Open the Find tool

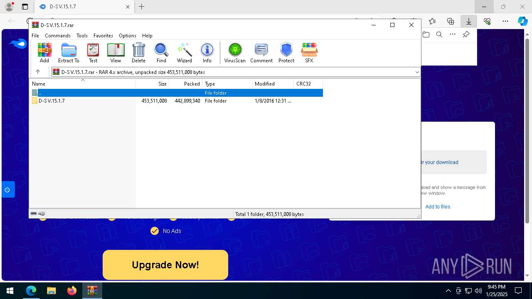[161, 53]
